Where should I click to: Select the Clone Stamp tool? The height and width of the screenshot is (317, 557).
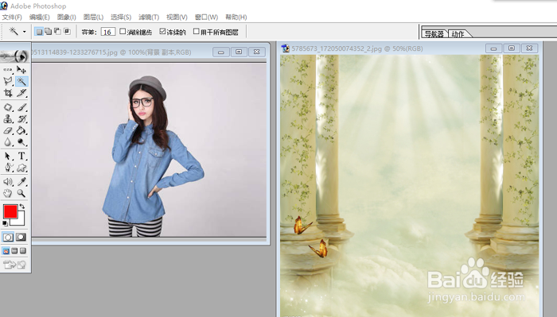pyautogui.click(x=8, y=119)
